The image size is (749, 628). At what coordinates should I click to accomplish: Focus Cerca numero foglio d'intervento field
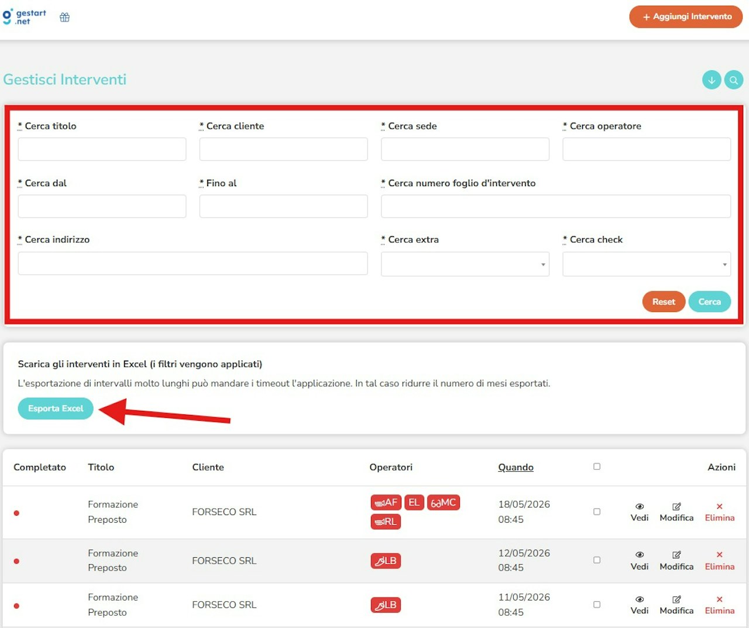click(556, 207)
